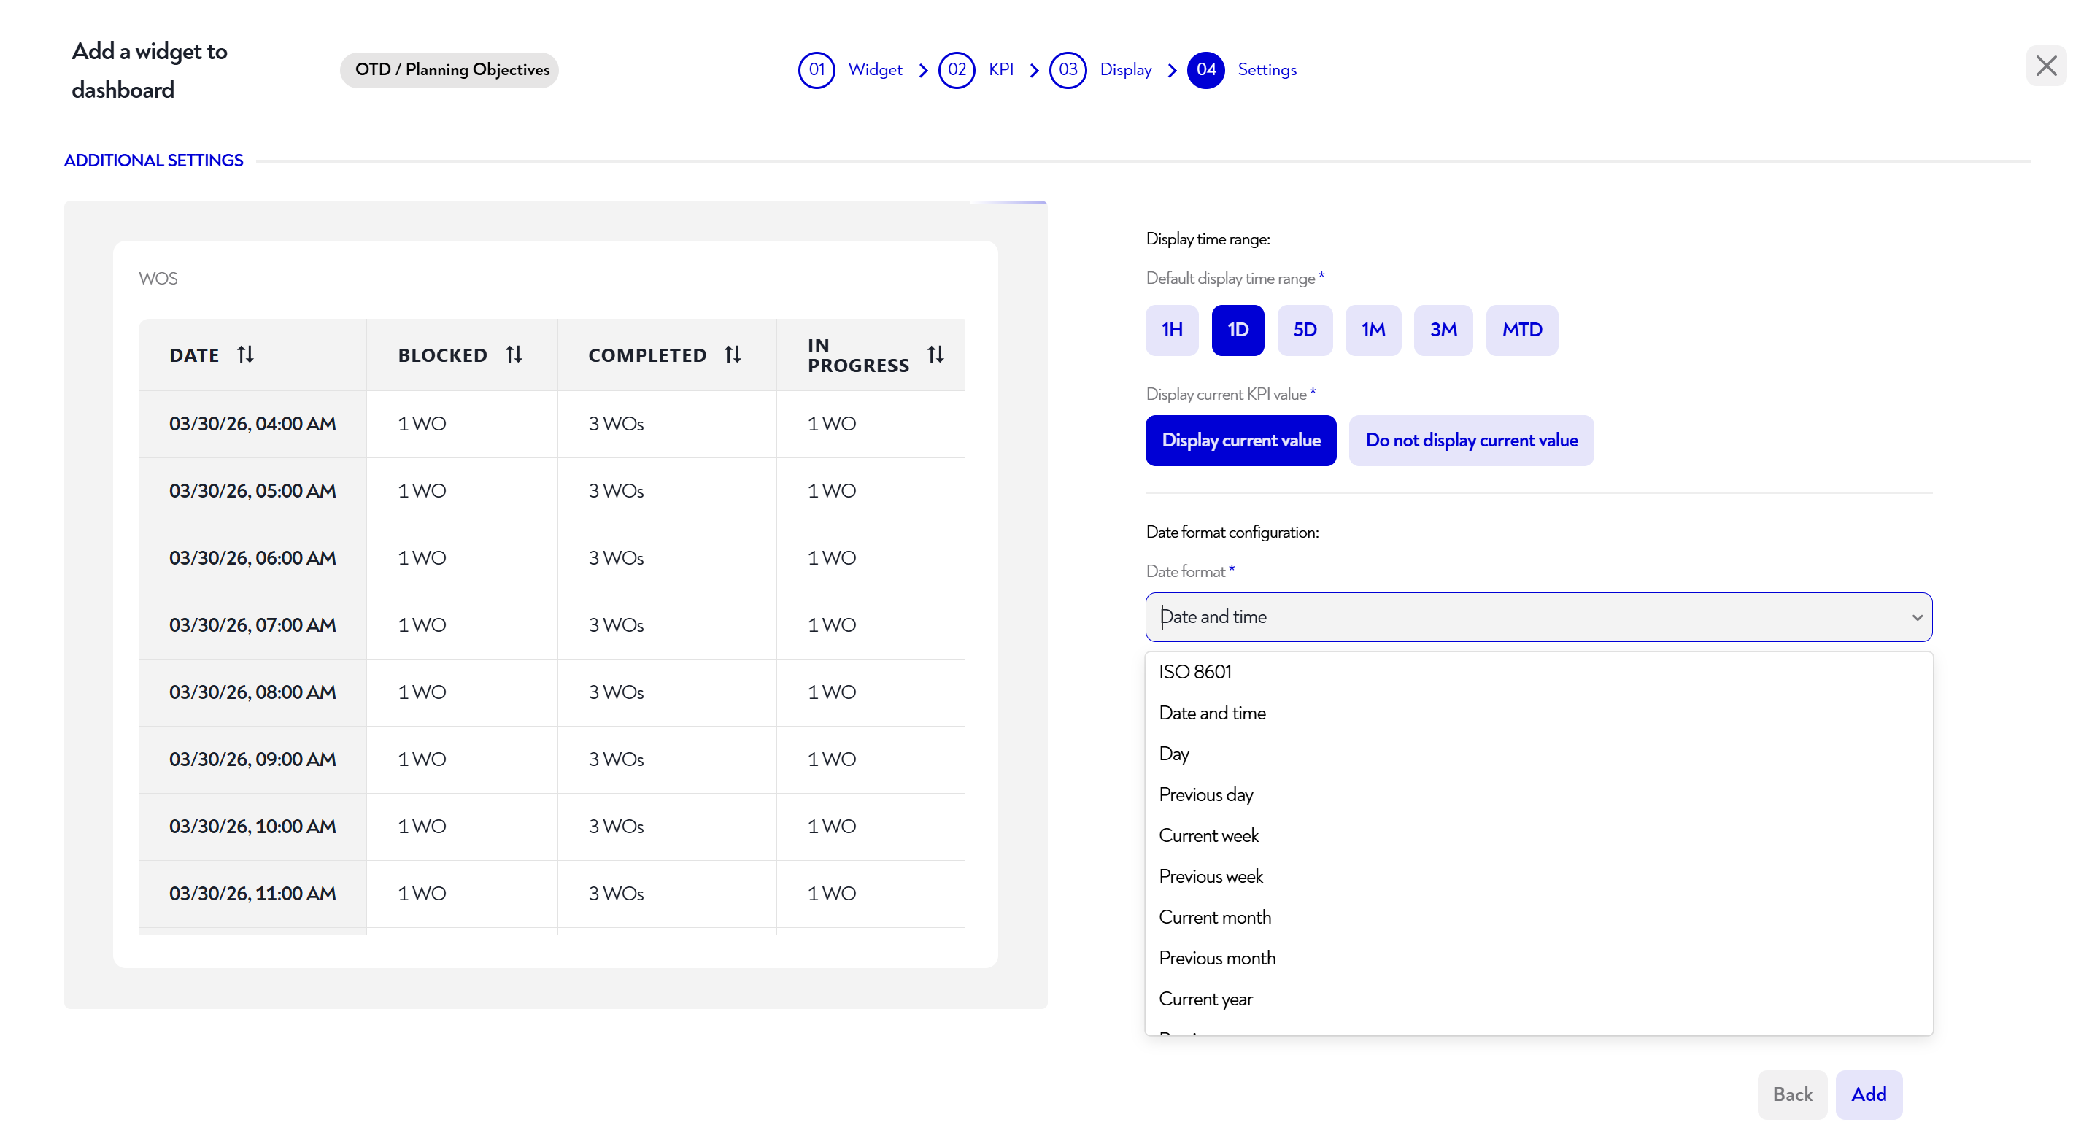Click the IN PROGRESS sort arrows
This screenshot has height=1133, width=2092.
point(935,355)
